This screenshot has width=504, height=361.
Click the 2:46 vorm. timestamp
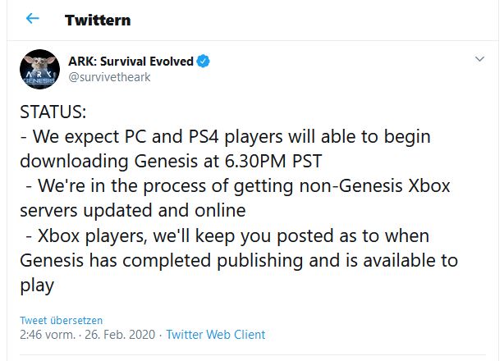(48, 335)
